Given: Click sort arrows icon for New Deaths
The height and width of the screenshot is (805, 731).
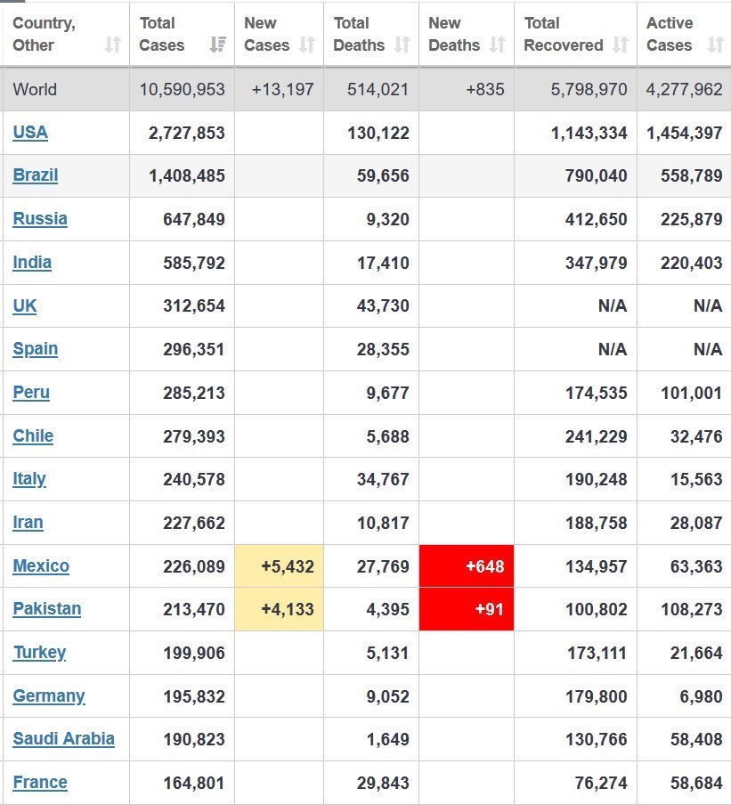Looking at the screenshot, I should [497, 45].
